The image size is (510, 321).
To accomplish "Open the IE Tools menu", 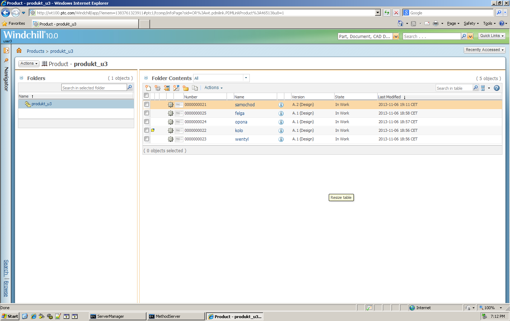I will (x=490, y=23).
